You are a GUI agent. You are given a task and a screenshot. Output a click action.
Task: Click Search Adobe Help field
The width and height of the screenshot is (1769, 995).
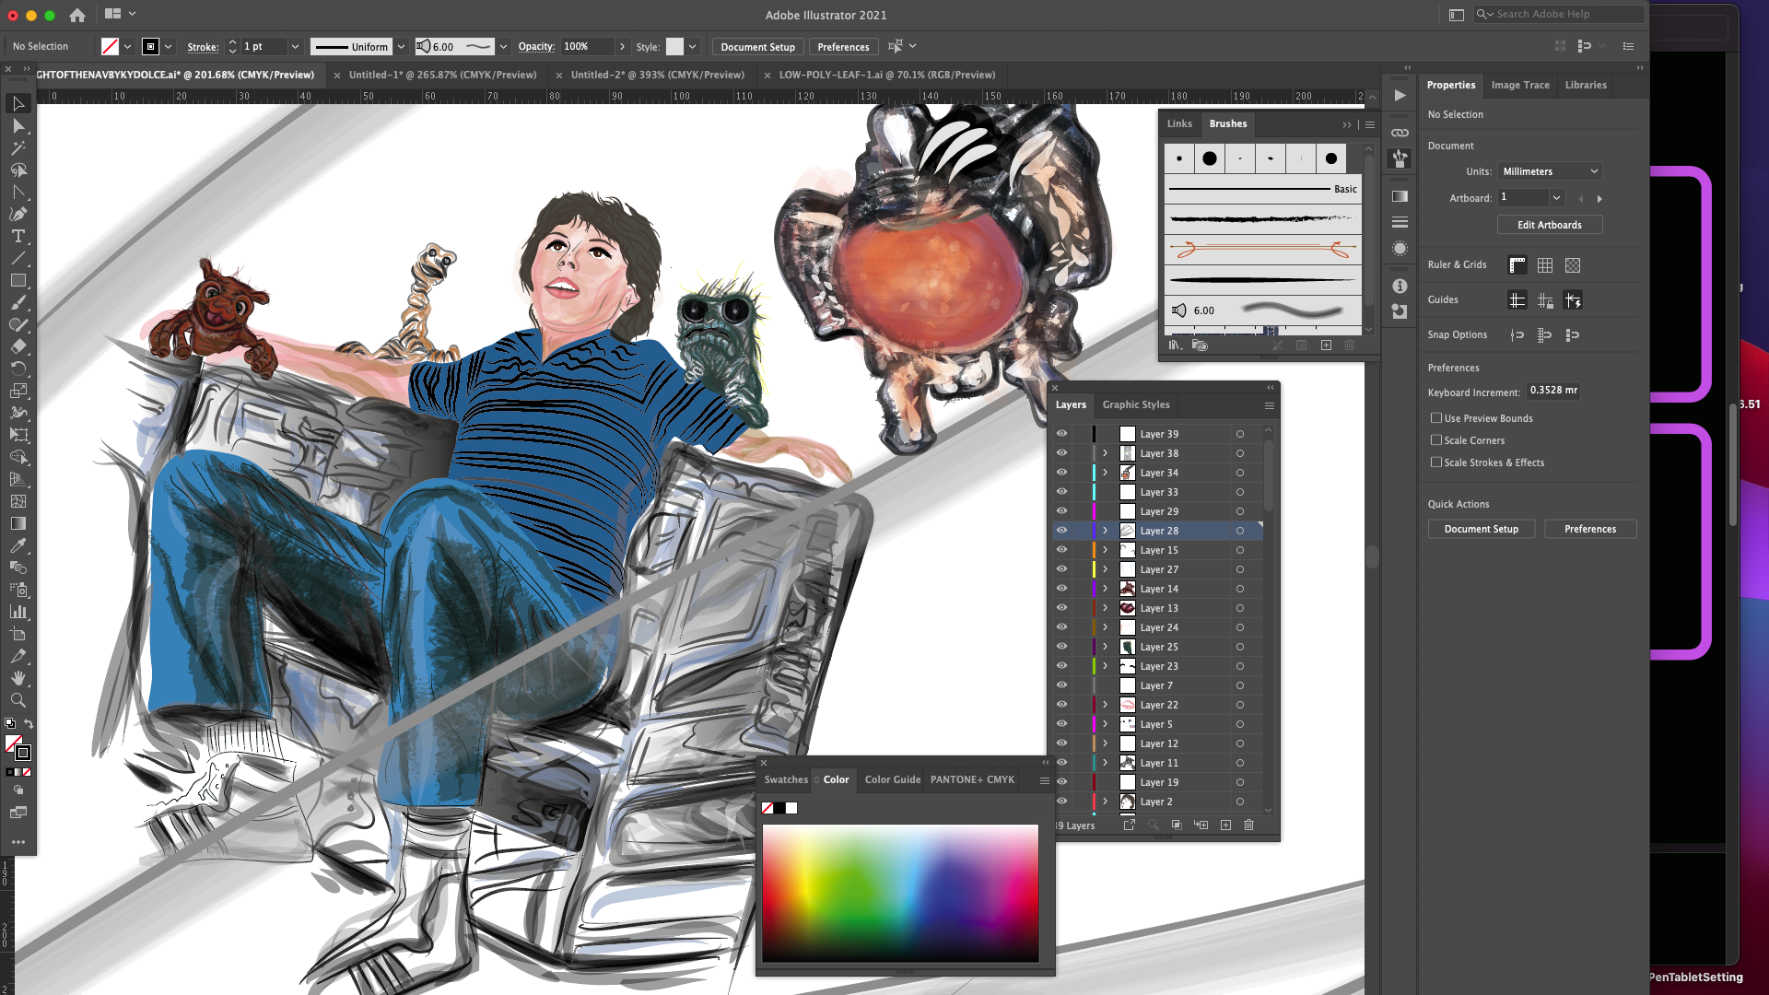1560,14
